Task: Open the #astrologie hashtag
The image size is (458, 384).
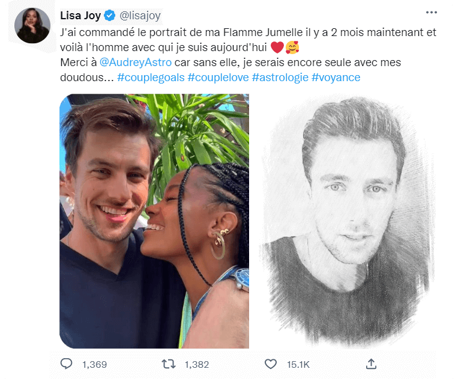Action: tap(280, 78)
